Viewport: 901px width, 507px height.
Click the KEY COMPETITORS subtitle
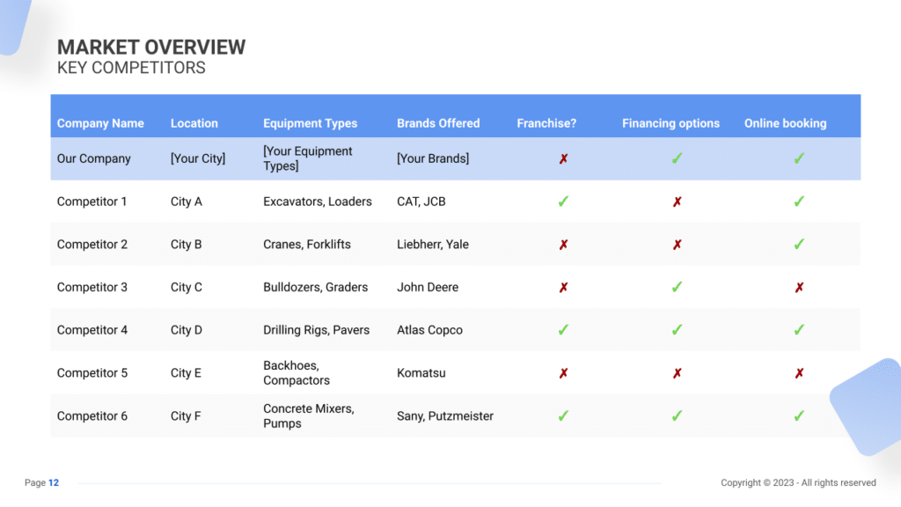(131, 68)
